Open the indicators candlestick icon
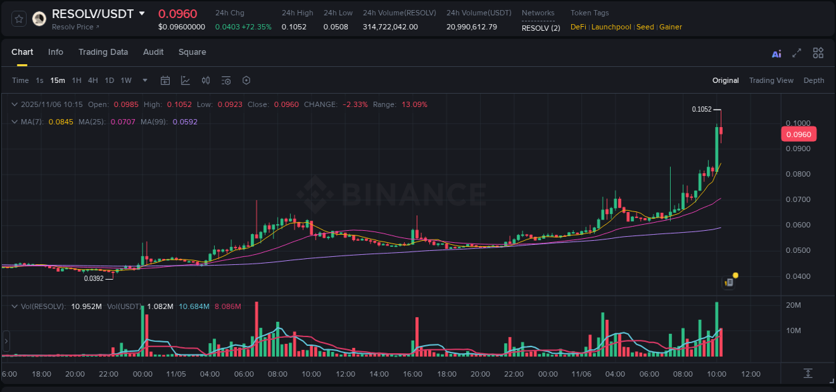836x392 pixels. coord(205,80)
